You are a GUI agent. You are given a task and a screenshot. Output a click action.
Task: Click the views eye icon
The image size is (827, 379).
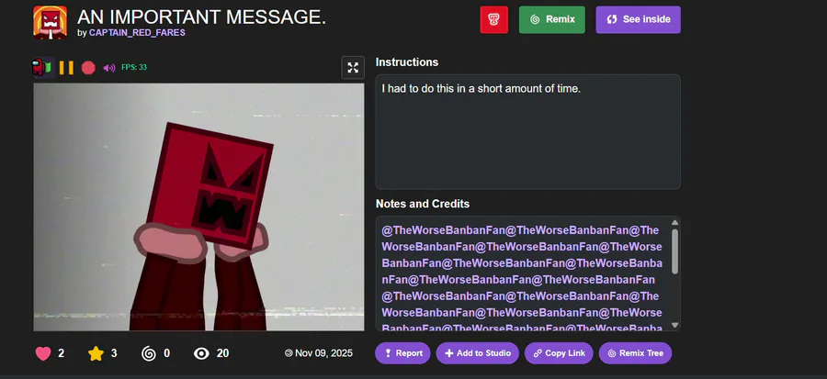(201, 353)
